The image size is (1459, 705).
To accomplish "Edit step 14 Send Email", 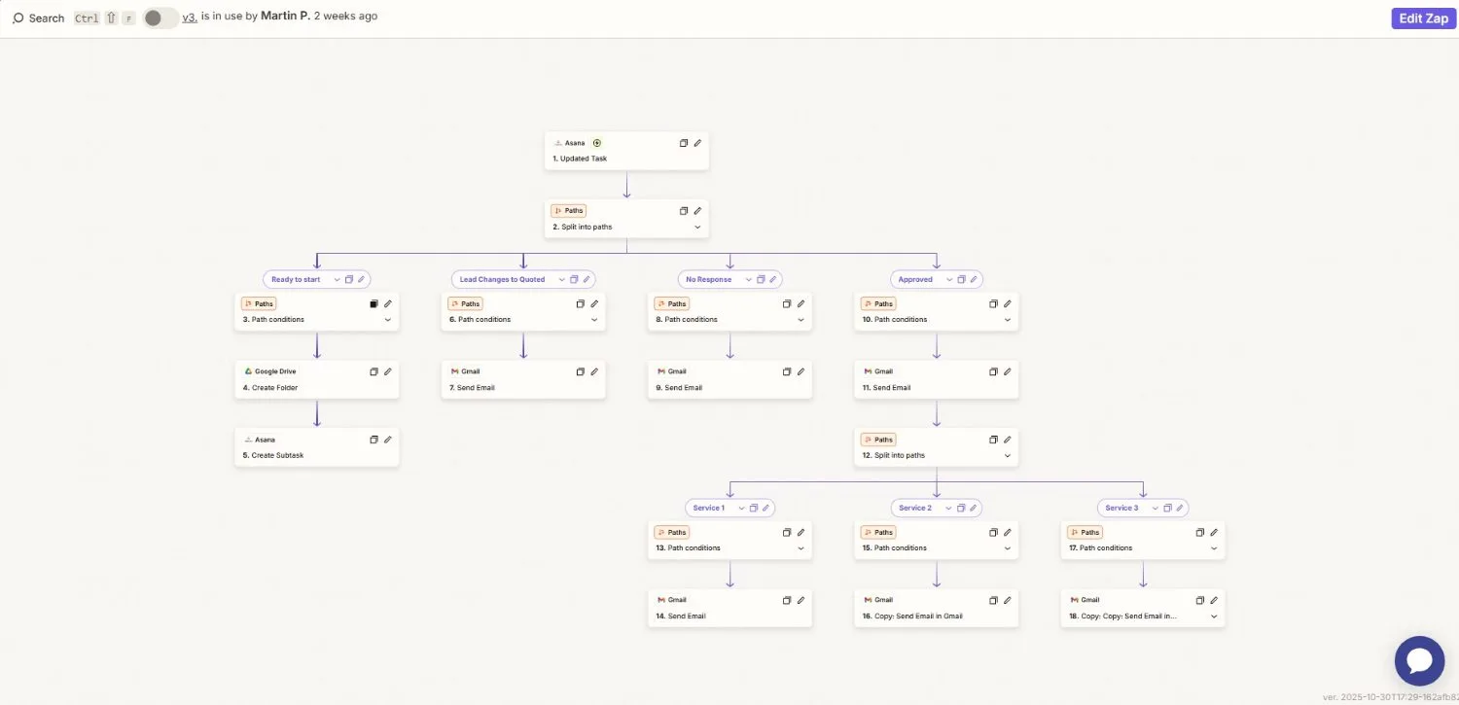I will pos(801,600).
